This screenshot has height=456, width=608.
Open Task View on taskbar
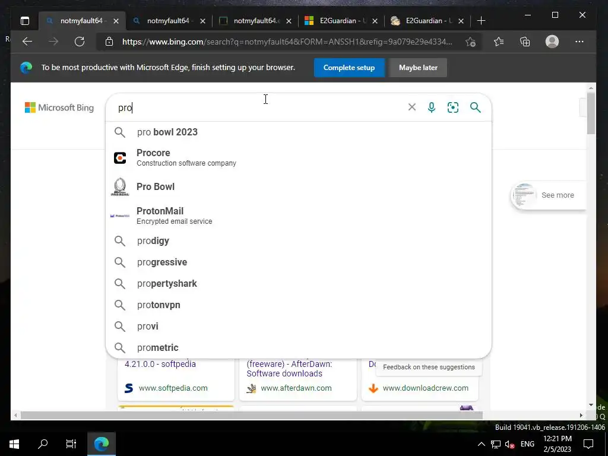point(71,444)
